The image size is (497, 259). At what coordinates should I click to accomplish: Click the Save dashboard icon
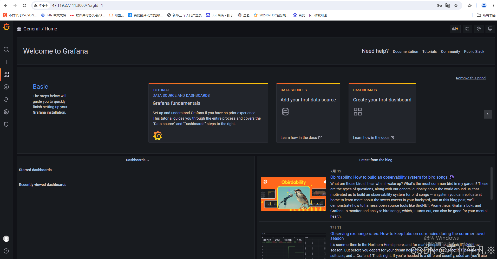[x=467, y=29]
